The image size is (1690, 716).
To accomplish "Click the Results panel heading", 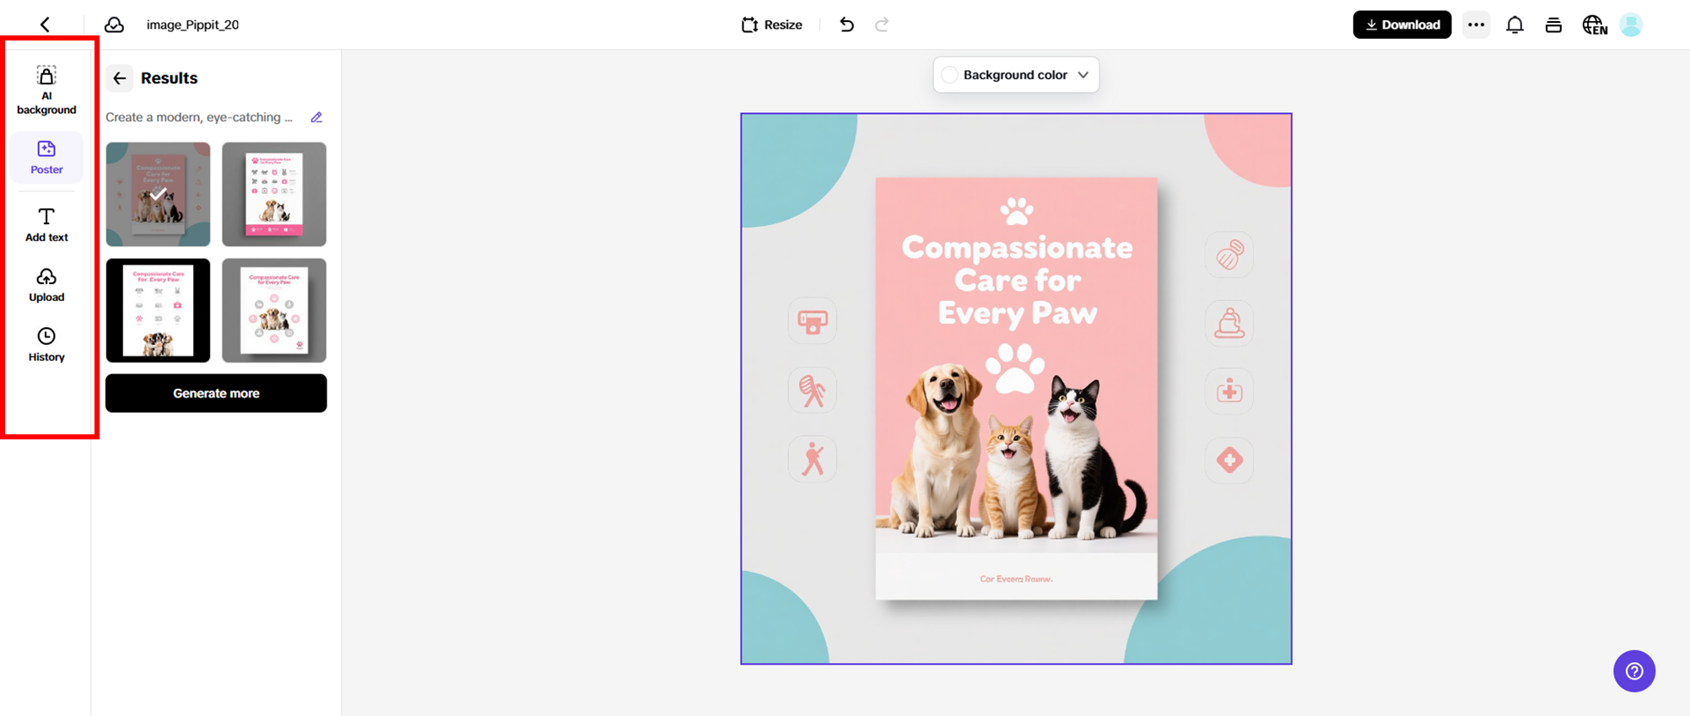I will (169, 78).
